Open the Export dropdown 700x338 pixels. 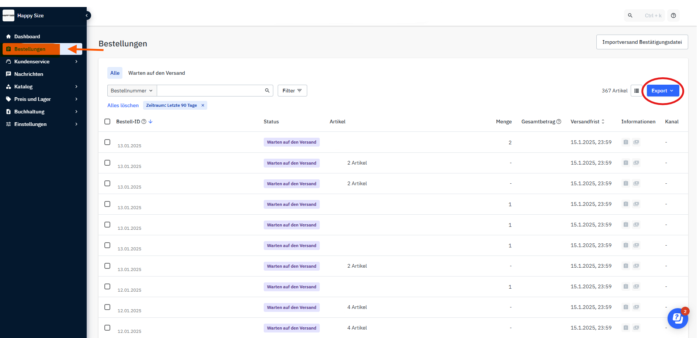click(662, 91)
